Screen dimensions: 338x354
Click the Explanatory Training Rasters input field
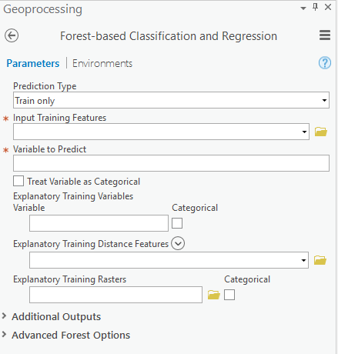click(115, 295)
